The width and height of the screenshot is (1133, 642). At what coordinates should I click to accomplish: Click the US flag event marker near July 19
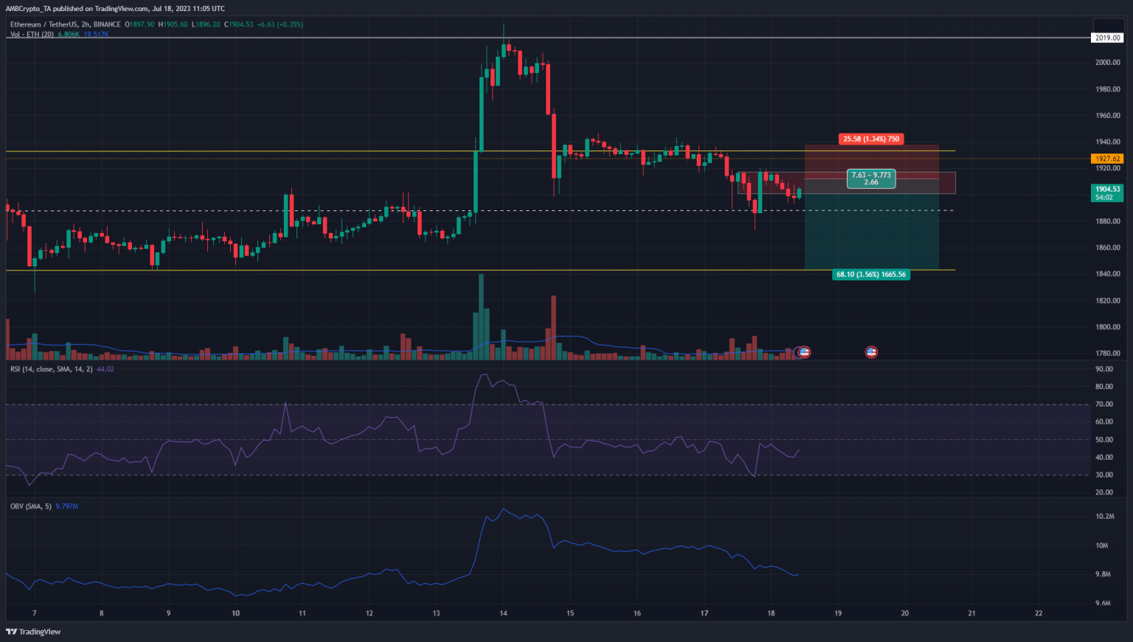871,352
